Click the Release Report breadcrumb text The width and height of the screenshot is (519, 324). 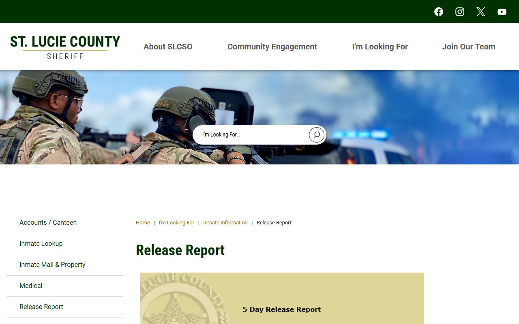[x=274, y=223]
